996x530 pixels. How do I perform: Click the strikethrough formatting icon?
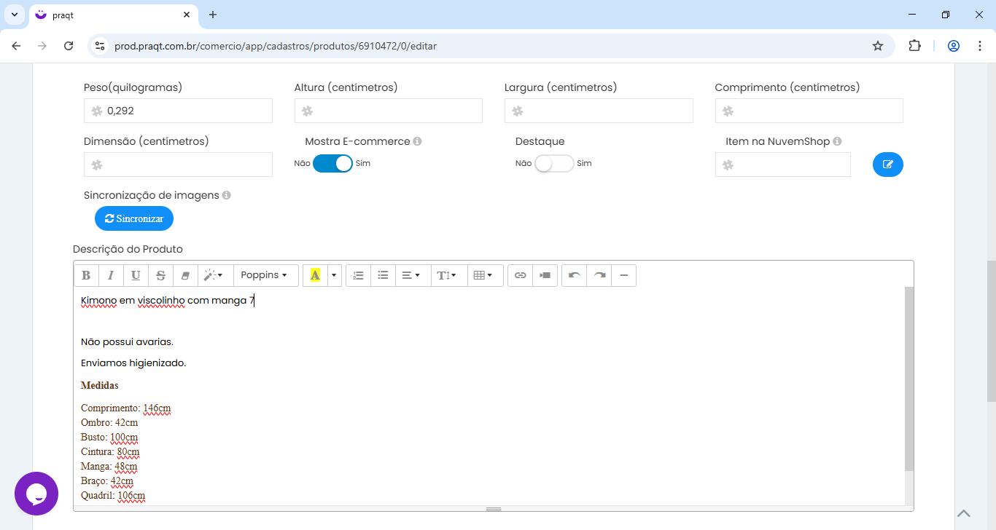tap(160, 275)
